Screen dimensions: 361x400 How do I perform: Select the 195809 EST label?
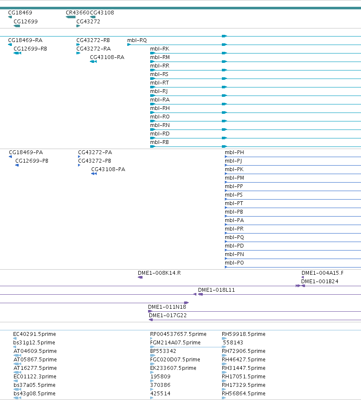160,377
